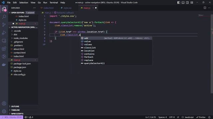The height and width of the screenshot is (119, 213).
Task: Open the Selection menu
Action: point(24,3)
